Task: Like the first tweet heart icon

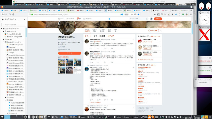Action: pos(105,49)
